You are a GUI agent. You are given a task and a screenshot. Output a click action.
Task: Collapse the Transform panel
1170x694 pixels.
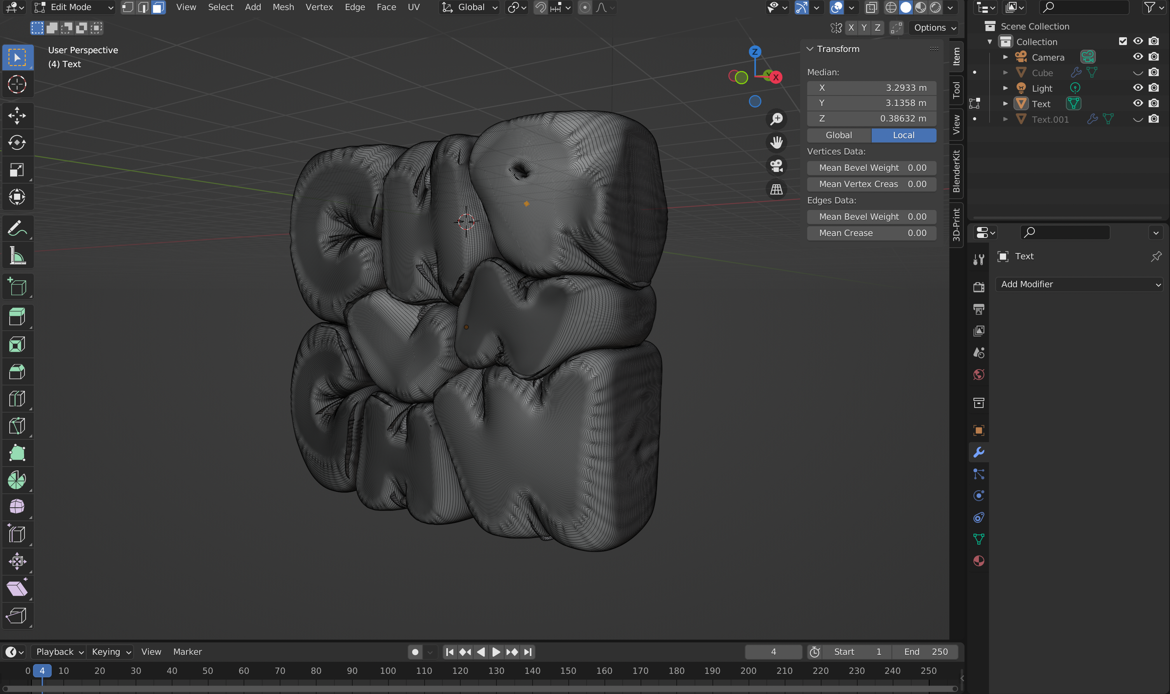810,49
